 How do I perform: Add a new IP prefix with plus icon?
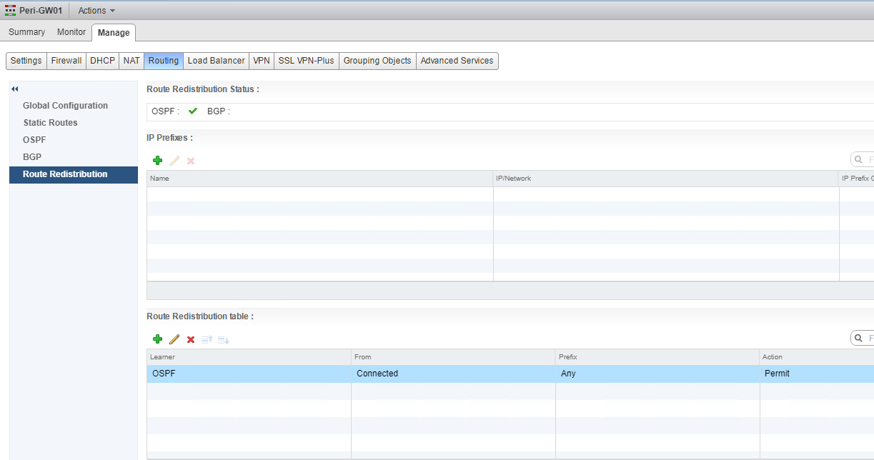point(158,161)
